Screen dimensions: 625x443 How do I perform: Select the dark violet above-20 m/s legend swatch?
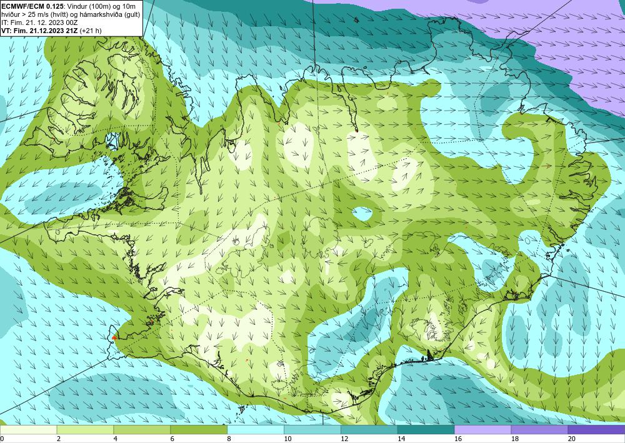coord(596,429)
